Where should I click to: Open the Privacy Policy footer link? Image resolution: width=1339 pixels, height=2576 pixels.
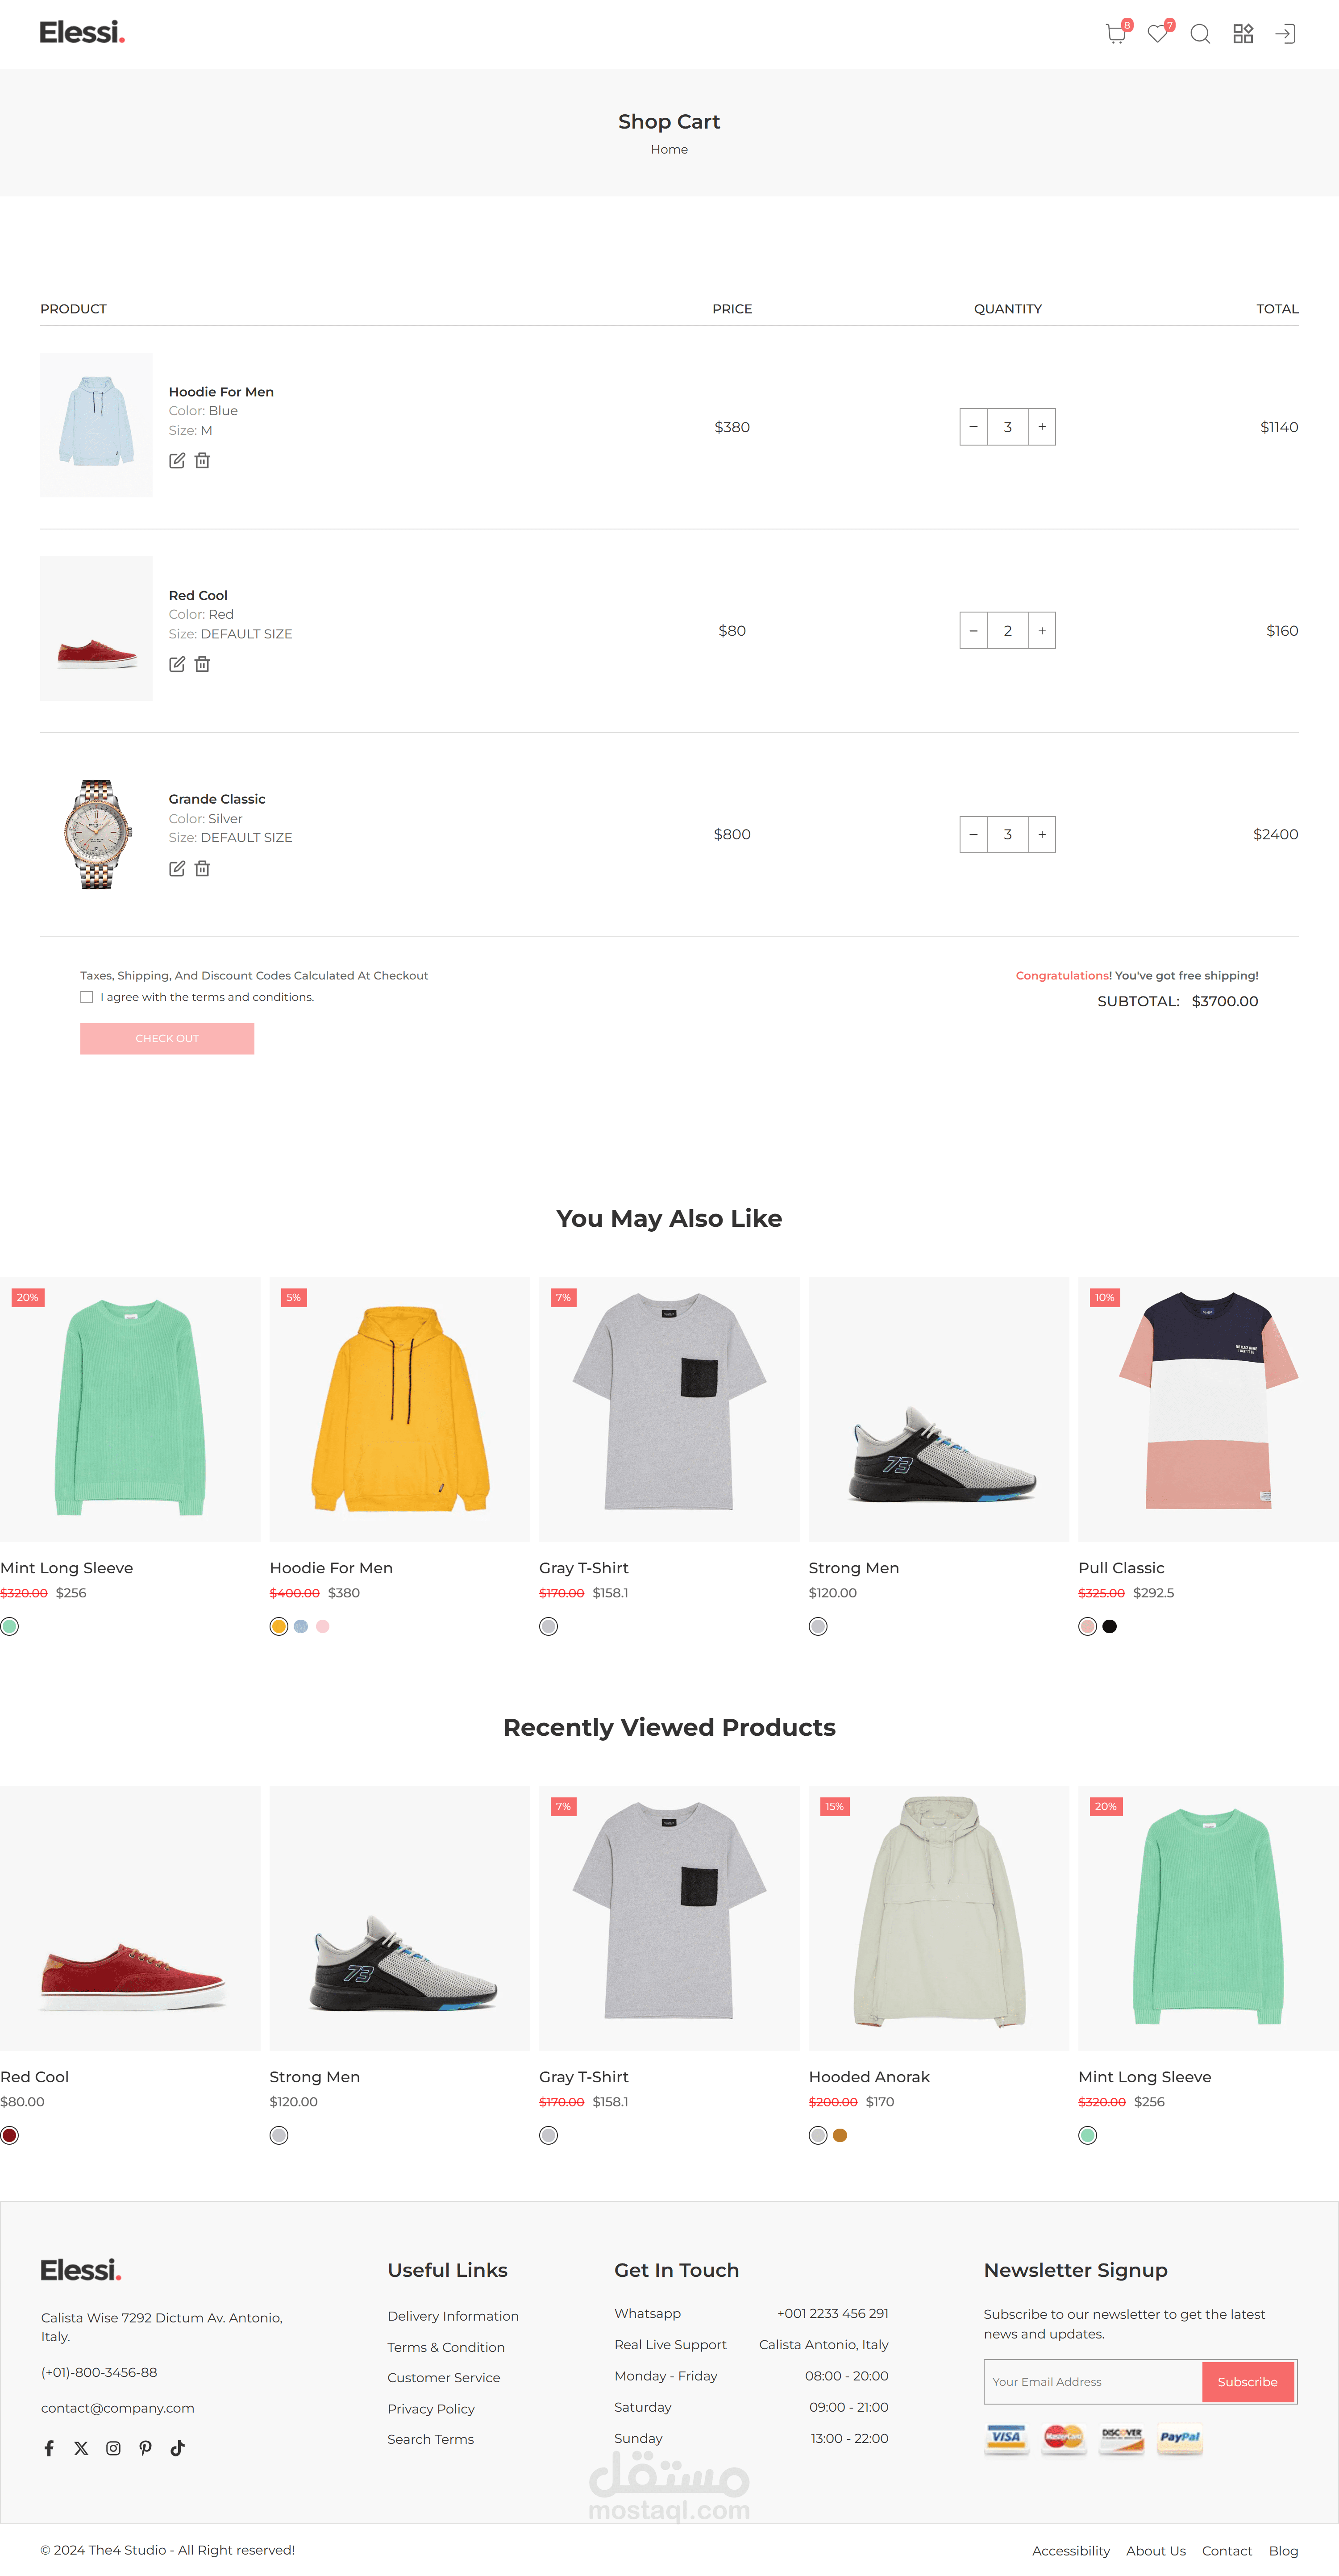(x=431, y=2409)
